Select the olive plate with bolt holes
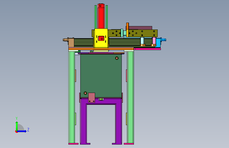Image resolution: width=229 pixels, height=148 pixels. point(143,33)
